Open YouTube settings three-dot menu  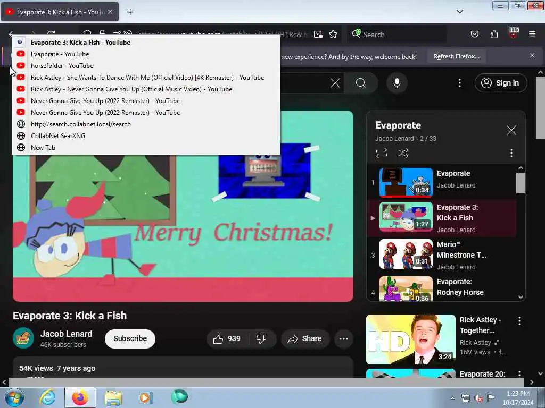pos(459,83)
